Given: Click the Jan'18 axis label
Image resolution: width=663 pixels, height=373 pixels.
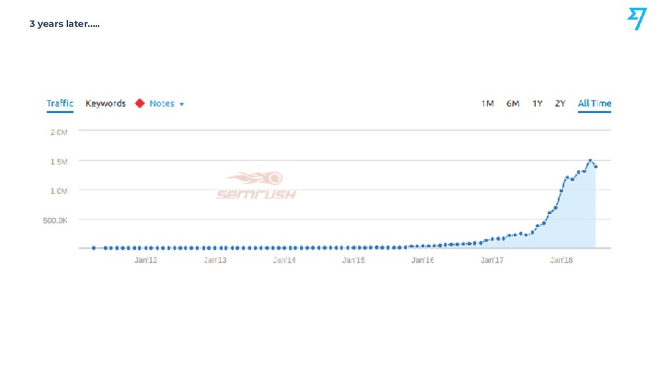Looking at the screenshot, I should [x=561, y=260].
